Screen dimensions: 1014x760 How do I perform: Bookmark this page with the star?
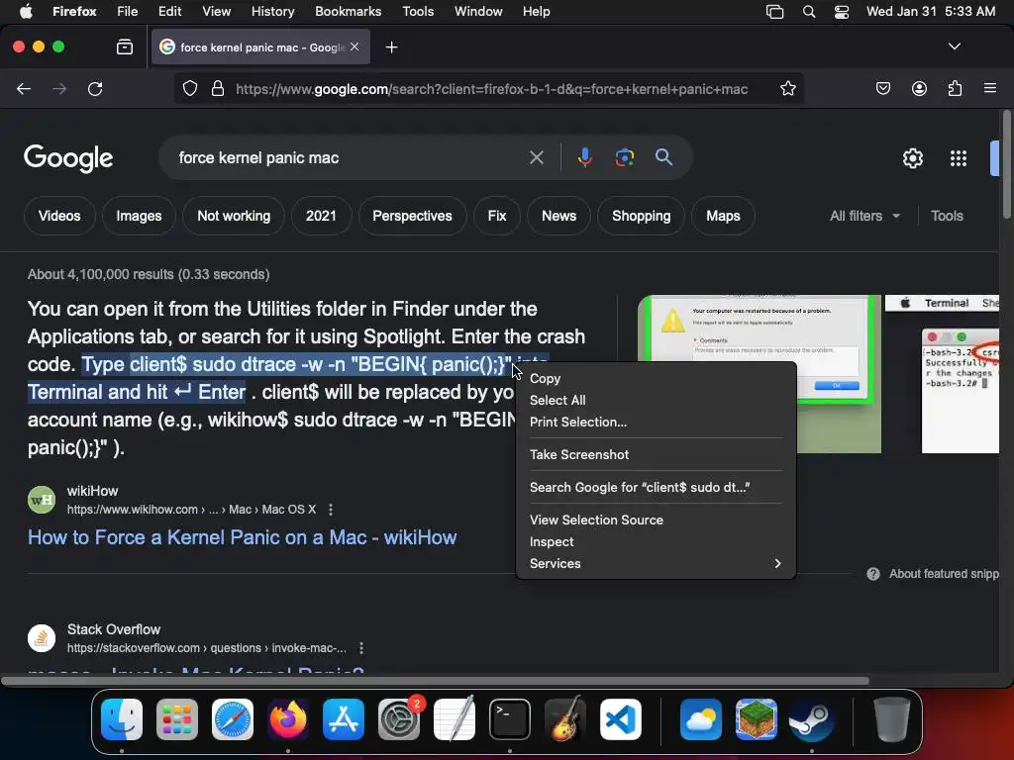coord(787,88)
